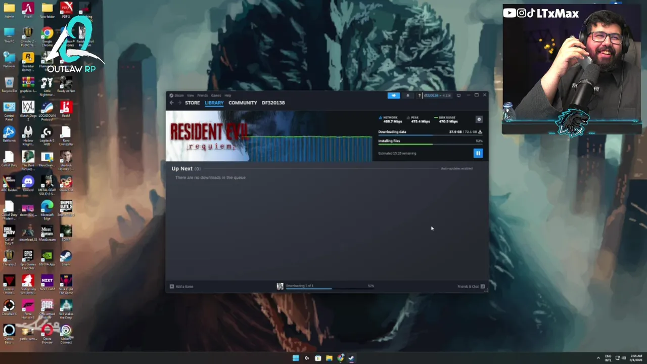Open the Ubisoft Connect desktop shortcut

pyautogui.click(x=66, y=334)
